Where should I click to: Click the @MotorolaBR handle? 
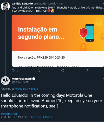20,82
